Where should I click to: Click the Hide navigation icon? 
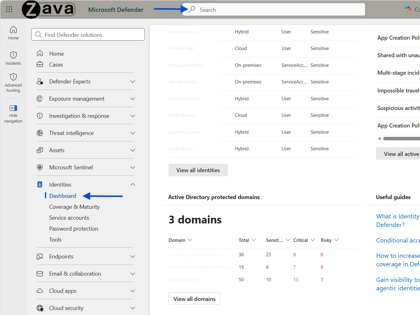13,108
